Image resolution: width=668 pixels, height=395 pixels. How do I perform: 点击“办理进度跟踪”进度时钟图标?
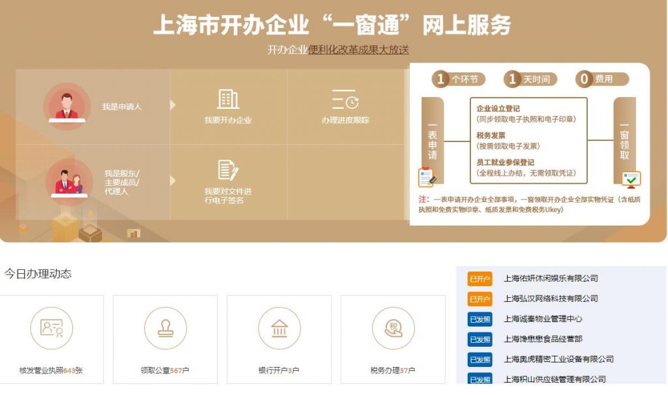coord(344,98)
